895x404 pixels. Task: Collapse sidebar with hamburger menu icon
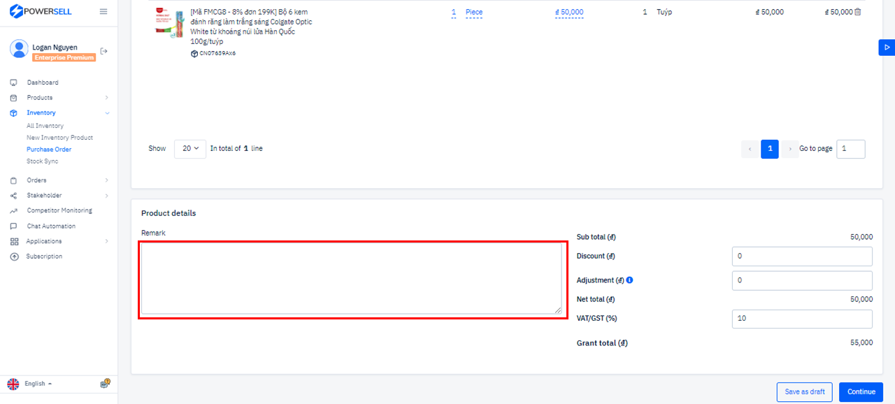point(103,11)
